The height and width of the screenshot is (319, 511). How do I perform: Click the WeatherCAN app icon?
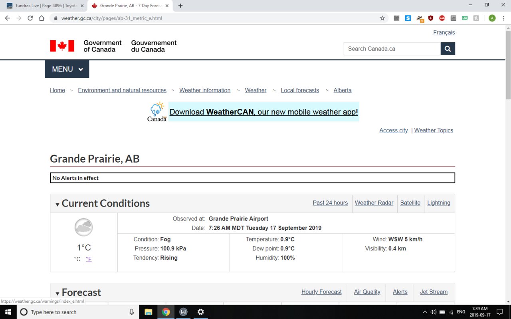(x=157, y=112)
